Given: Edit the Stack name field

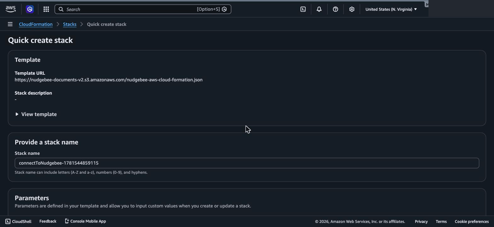Looking at the screenshot, I should pos(247,163).
